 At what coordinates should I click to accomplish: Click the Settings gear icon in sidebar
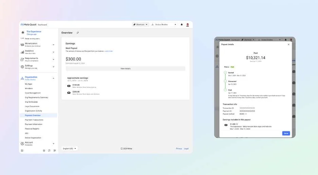(x=22, y=67)
